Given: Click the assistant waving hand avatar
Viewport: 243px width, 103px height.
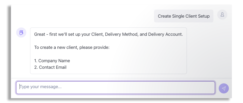Looking at the screenshot, I should coord(21,32).
